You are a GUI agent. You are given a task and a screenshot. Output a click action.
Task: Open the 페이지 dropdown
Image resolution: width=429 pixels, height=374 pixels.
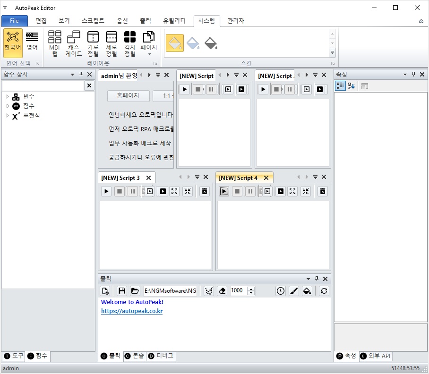(148, 43)
